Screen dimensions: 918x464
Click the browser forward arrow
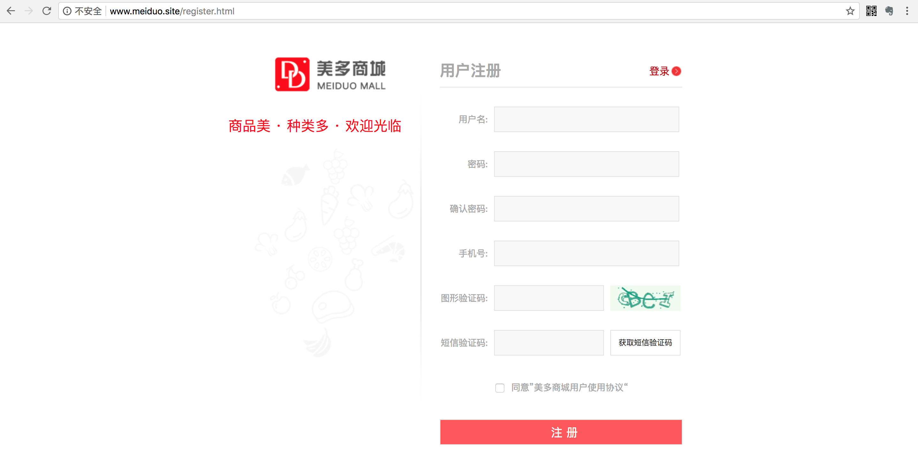point(29,11)
